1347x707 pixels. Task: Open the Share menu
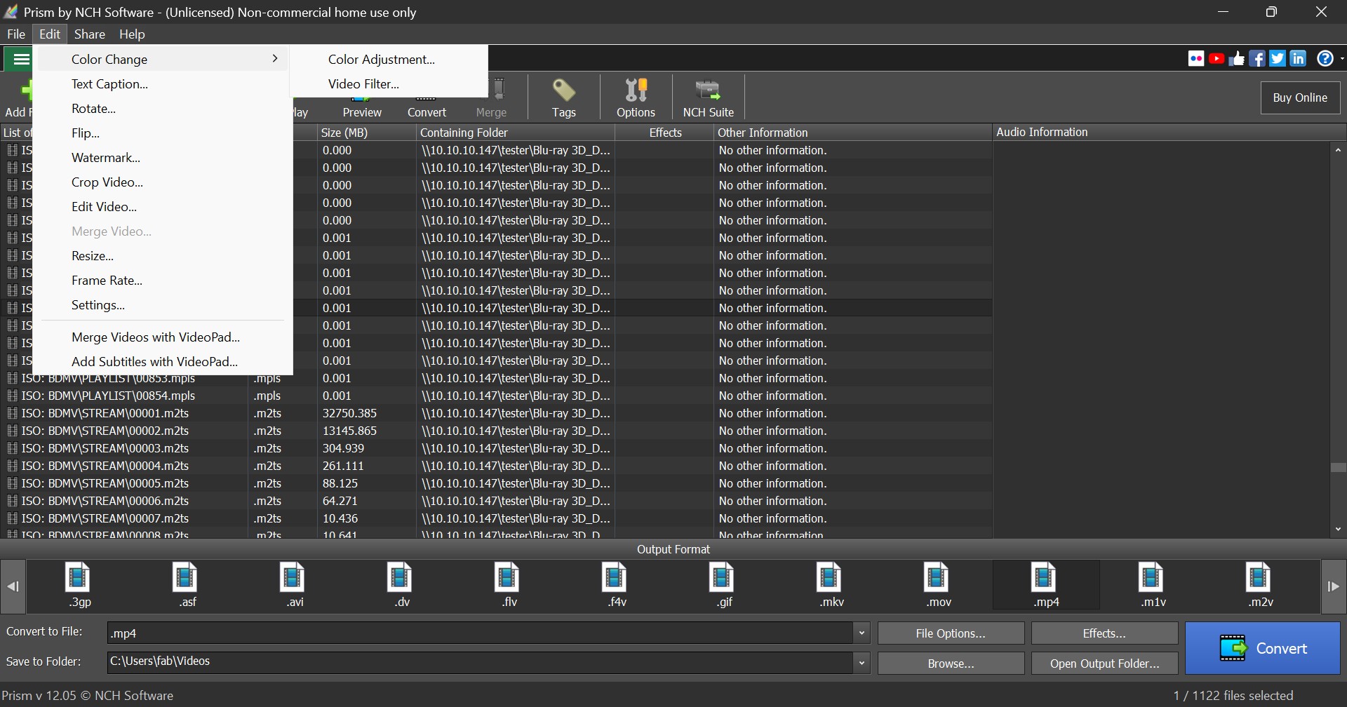coord(89,34)
